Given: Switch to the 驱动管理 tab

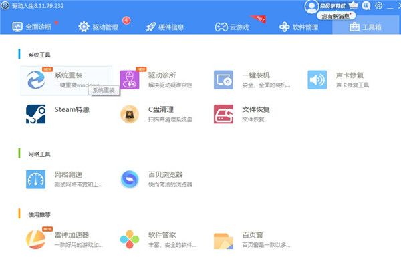Looking at the screenshot, I should 98,27.
